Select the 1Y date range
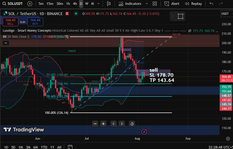Image resolution: width=233 pixels, height=149 pixels. [52, 147]
